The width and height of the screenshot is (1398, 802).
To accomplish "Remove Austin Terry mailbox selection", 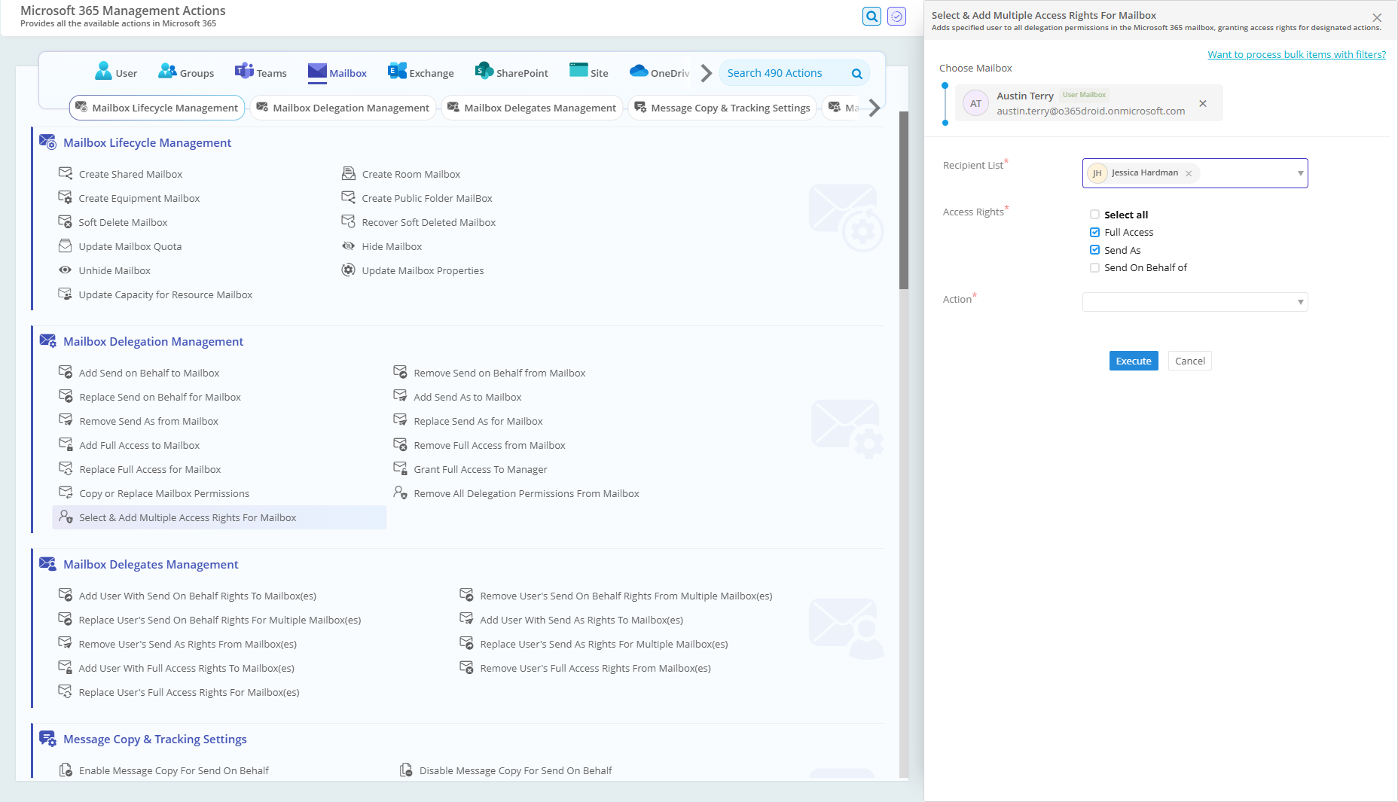I will (1203, 103).
